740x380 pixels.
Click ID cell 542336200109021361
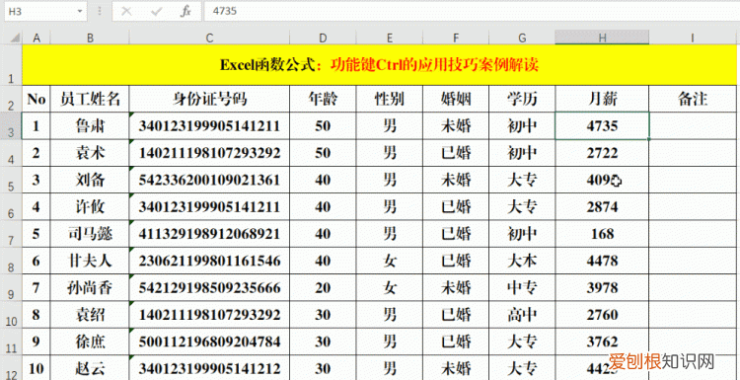point(209,180)
